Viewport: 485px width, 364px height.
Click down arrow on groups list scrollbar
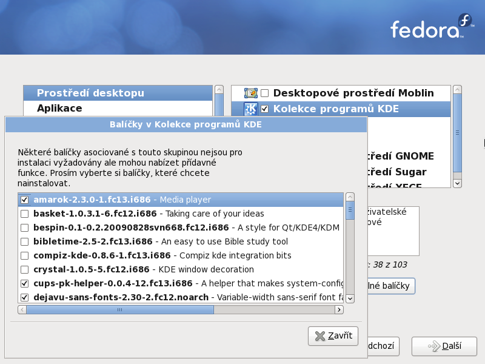pyautogui.click(x=458, y=183)
